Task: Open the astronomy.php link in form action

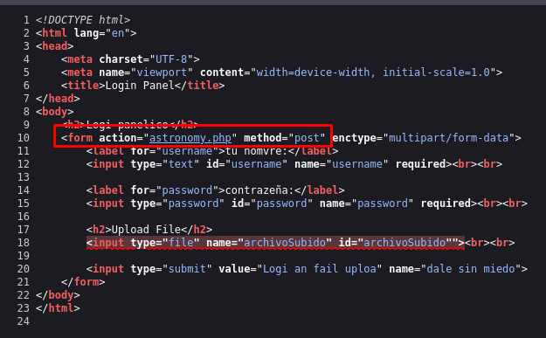Action: click(x=190, y=138)
